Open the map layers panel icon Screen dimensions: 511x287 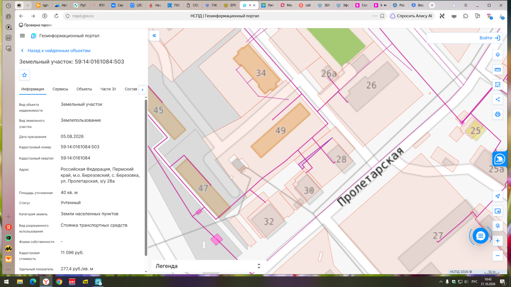click(497, 55)
